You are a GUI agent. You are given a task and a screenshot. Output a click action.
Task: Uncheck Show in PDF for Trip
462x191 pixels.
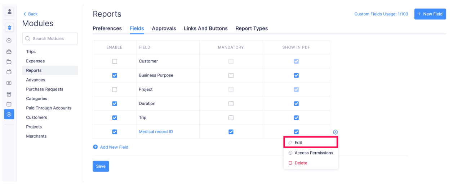click(x=296, y=118)
